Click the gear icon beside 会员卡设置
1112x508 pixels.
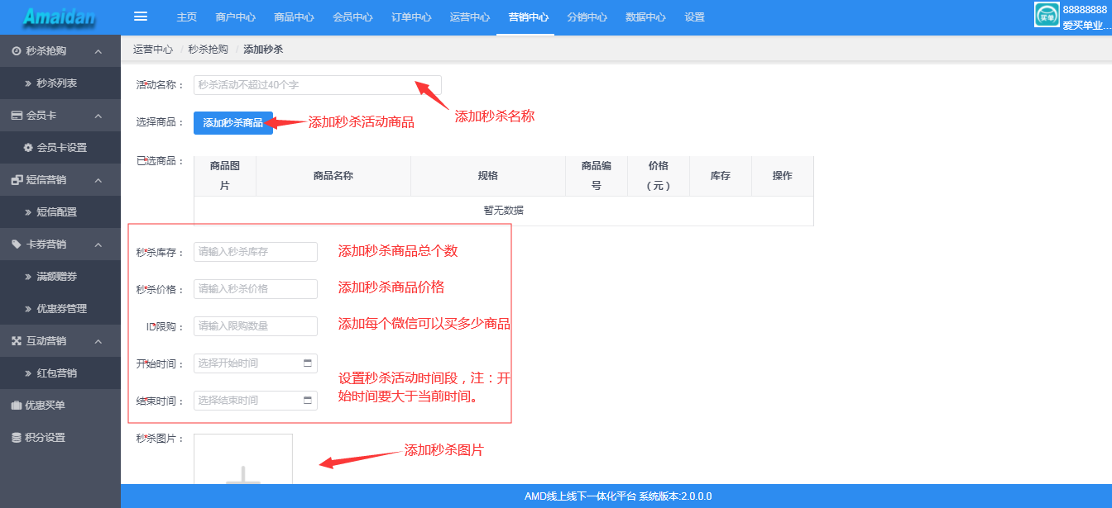click(x=28, y=148)
